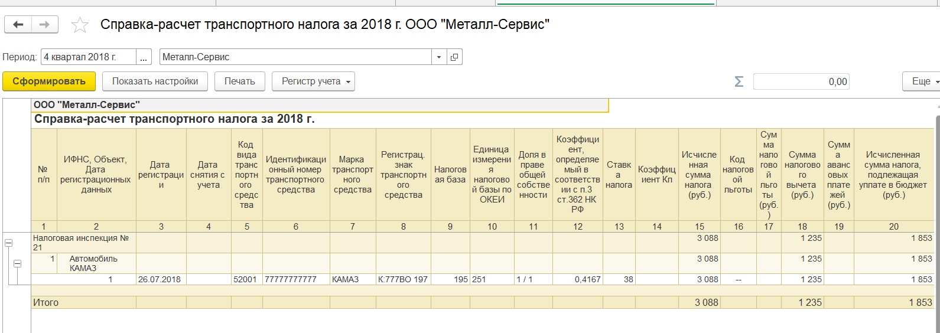Image resolution: width=940 pixels, height=333 pixels.
Task: Click column header Код налоговой льготы
Action: pyautogui.click(x=738, y=175)
